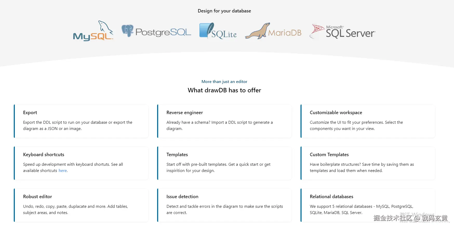Click the MySQL dolphin logo
Screen dimensions: 454x228
(93, 31)
